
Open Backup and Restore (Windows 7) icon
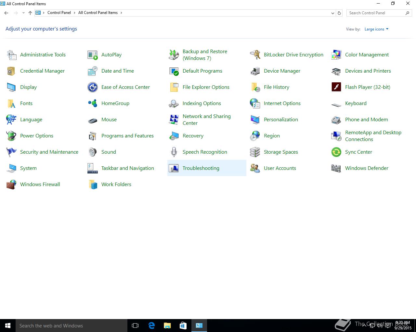point(174,55)
